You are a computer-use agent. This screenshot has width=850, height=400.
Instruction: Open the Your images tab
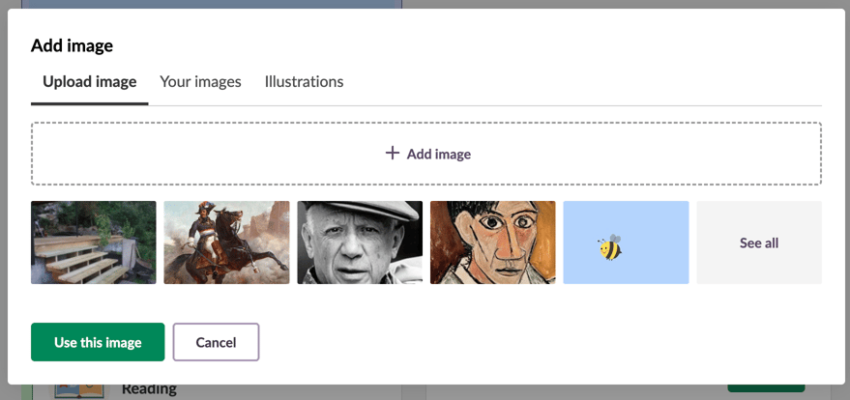click(x=200, y=82)
